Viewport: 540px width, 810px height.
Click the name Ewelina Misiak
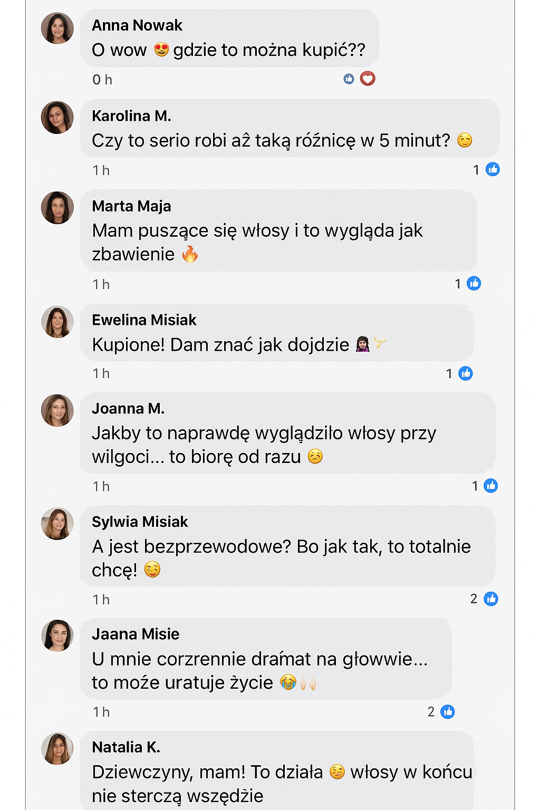coord(144,320)
